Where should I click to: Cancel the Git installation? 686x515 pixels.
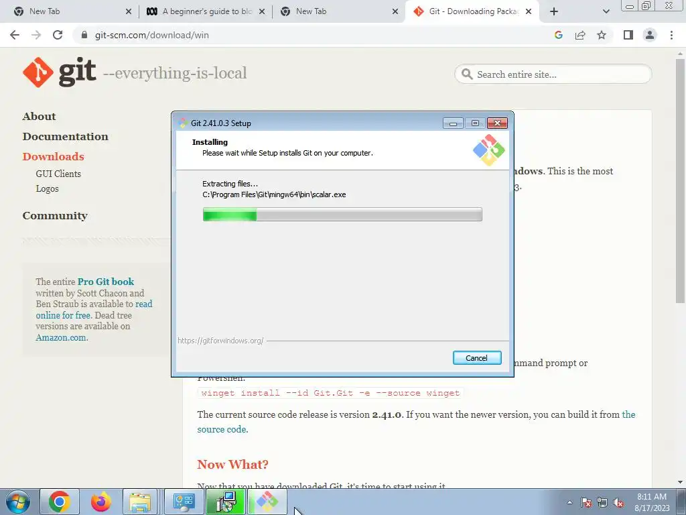click(477, 358)
